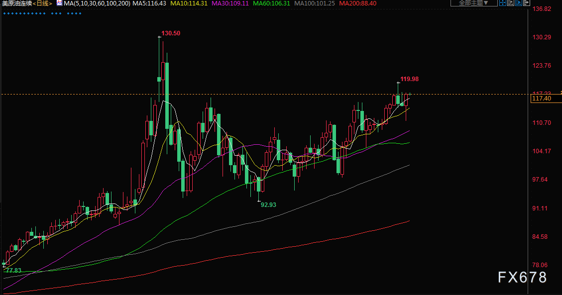Select the magenta MA30:109.11 label
This screenshot has width=562, height=295.
click(230, 3)
